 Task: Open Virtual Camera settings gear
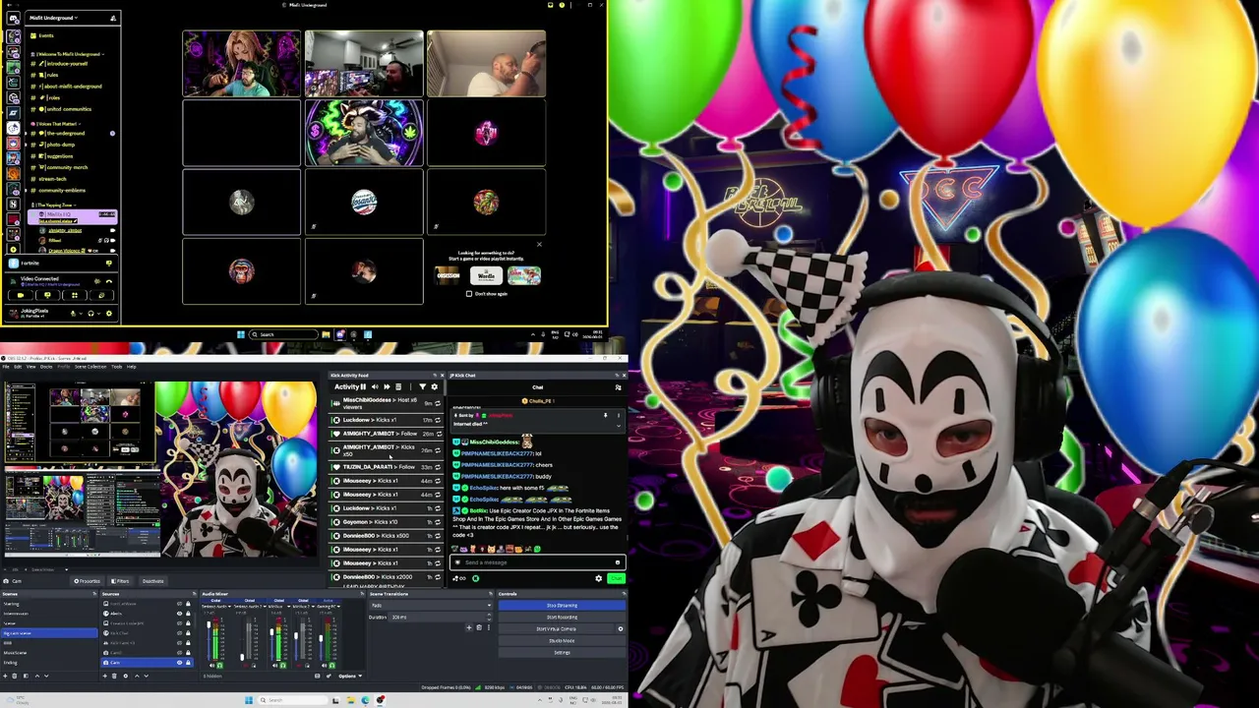point(621,628)
